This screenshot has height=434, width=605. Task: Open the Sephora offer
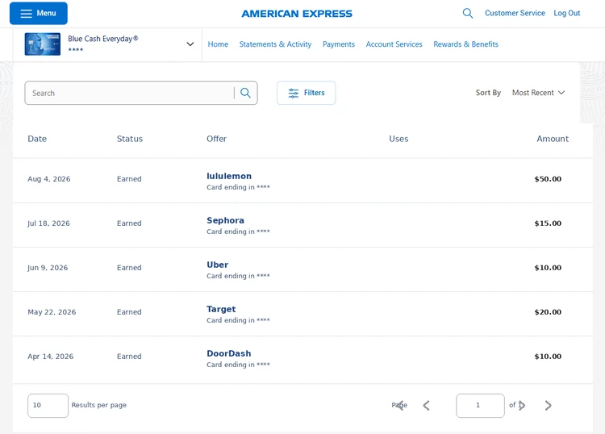click(x=225, y=220)
